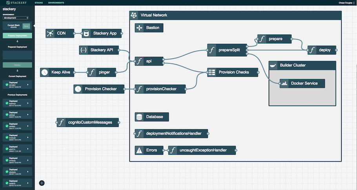Click the Virtual Network title text
The width and height of the screenshot is (357, 190).
point(154,15)
